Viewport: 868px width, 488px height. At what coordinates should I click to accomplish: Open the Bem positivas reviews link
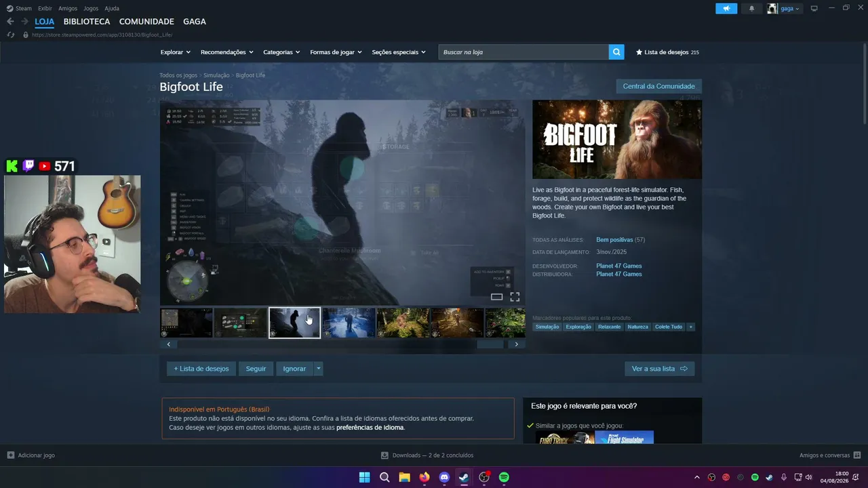(614, 240)
